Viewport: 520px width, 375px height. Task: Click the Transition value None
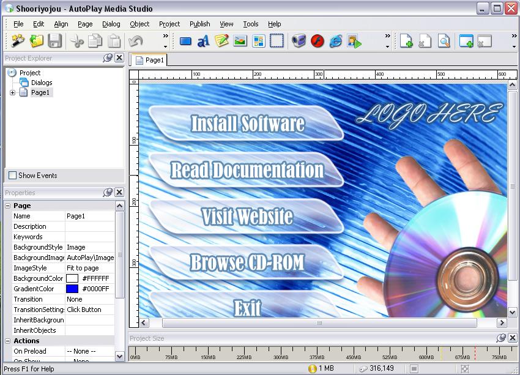click(x=90, y=299)
